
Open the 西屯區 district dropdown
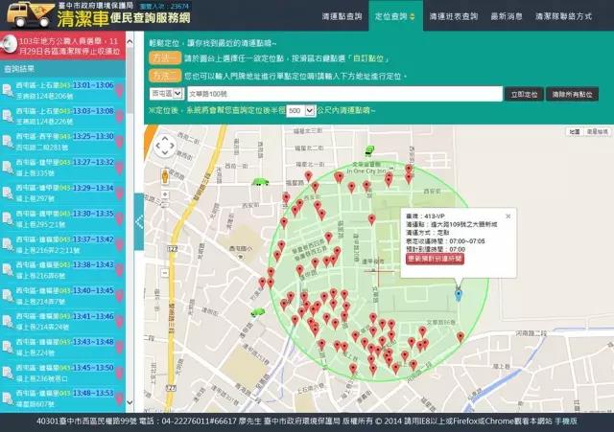tap(166, 94)
